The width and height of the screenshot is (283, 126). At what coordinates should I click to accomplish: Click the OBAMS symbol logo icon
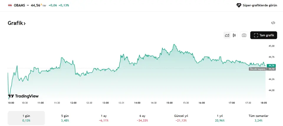10,5
